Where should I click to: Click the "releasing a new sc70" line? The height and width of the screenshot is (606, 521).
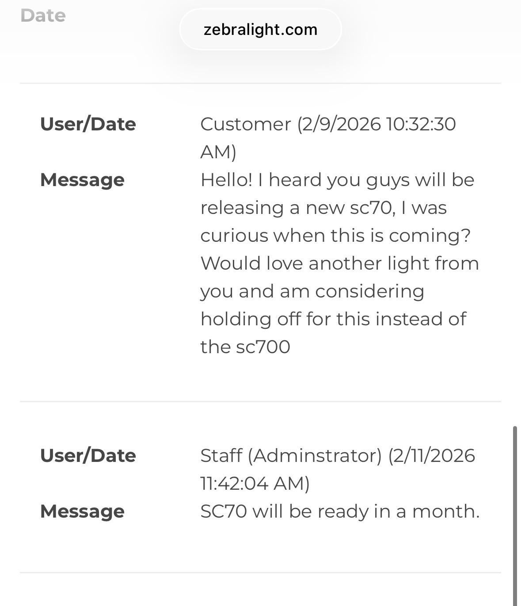pyautogui.click(x=323, y=208)
